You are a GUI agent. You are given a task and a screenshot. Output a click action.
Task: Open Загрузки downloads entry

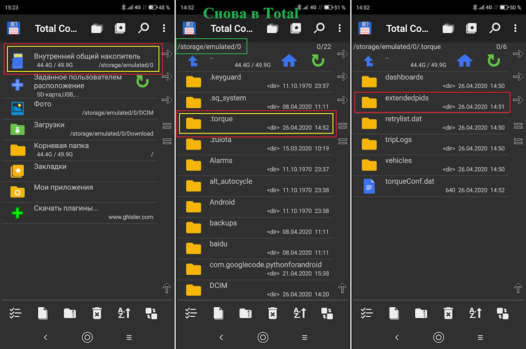(x=80, y=129)
